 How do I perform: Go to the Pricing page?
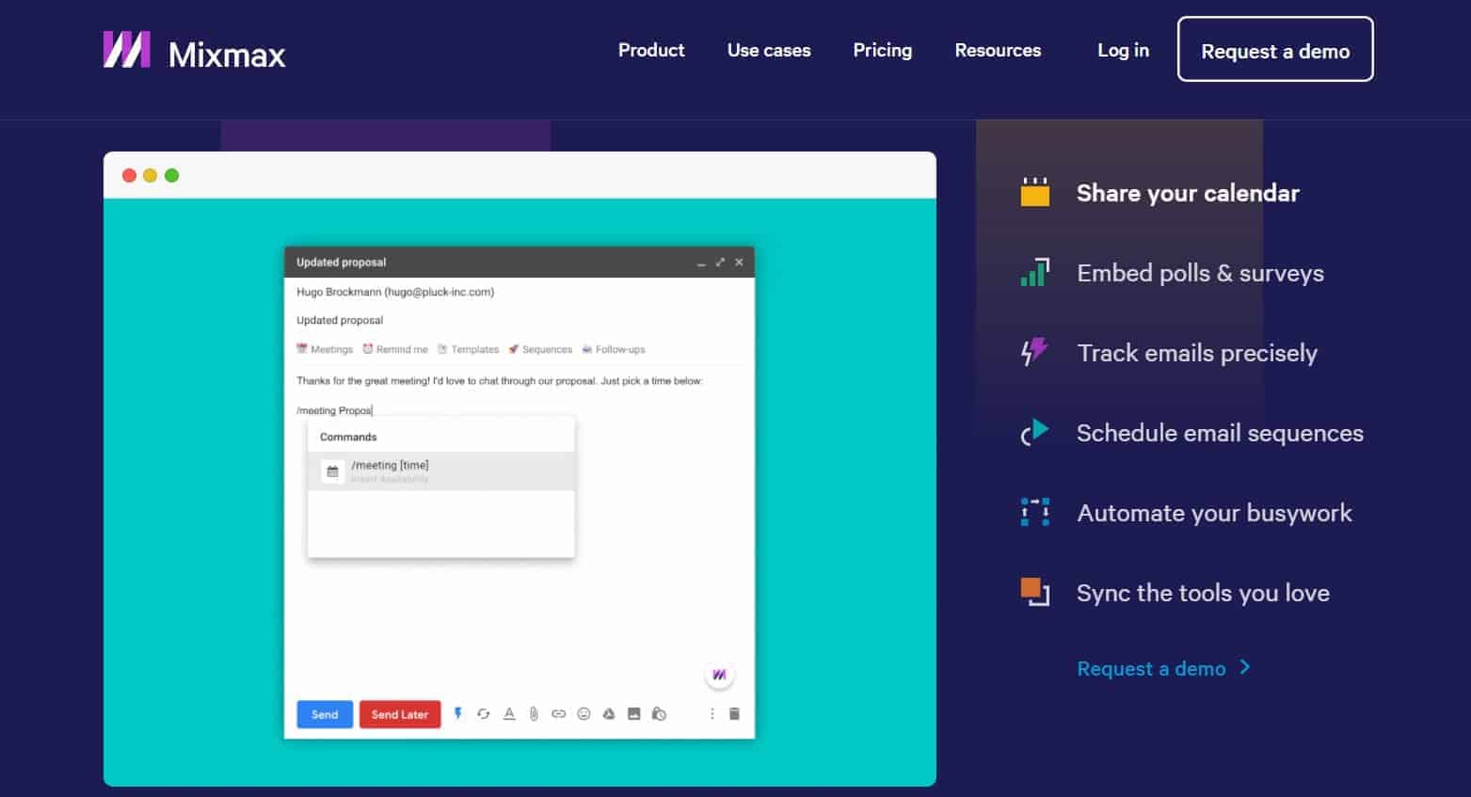pos(883,51)
